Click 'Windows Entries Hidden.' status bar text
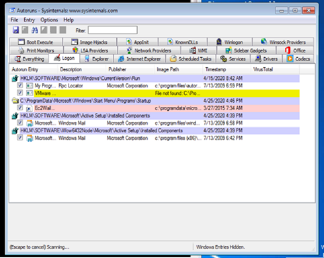 220,247
